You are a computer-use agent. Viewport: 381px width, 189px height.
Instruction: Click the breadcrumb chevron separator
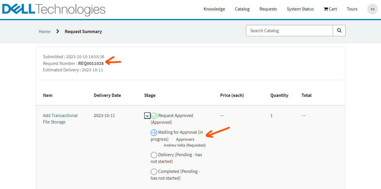pyautogui.click(x=58, y=31)
